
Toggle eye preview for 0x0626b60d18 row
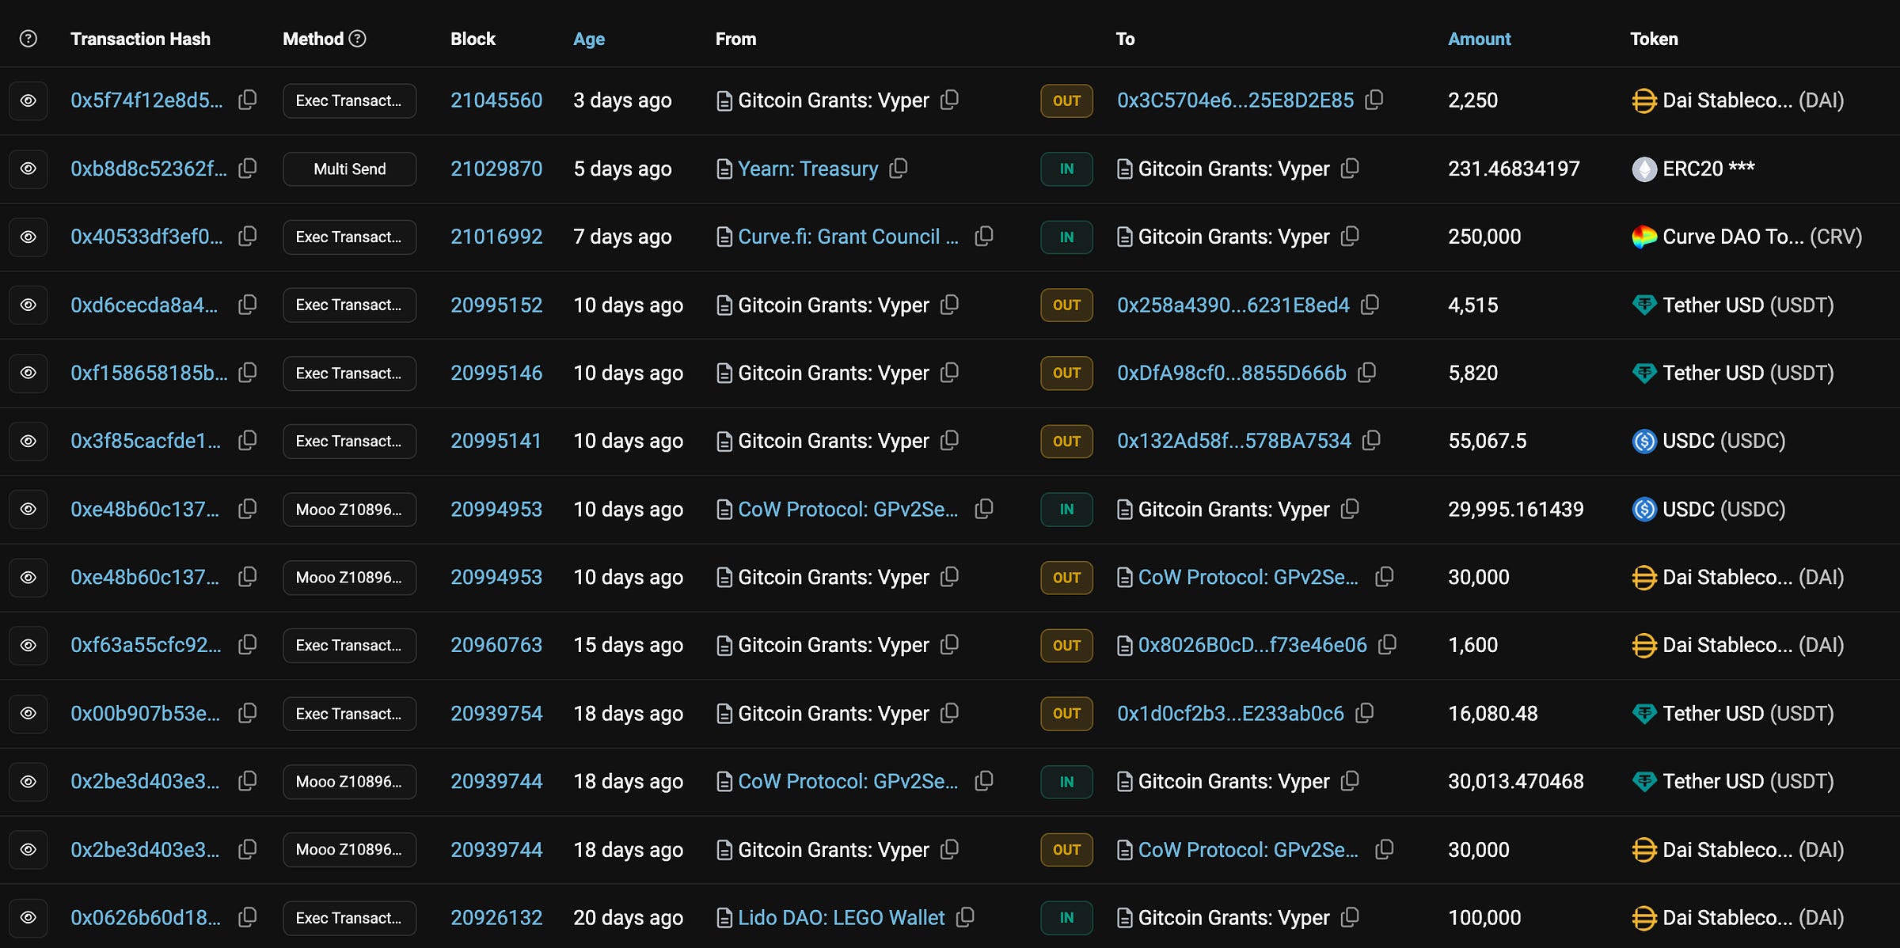tap(28, 917)
